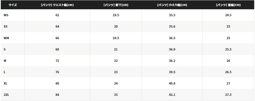Image resolution: width=255 pixels, height=101 pixels.
Task: Click thigh width value 38.2
Action: (x=172, y=61)
